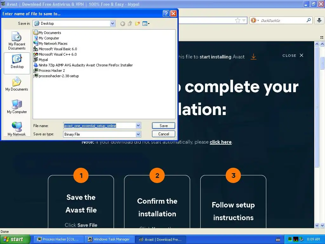Switch to Windows Task Manager taskbar button
325x244 pixels.
coord(109,239)
